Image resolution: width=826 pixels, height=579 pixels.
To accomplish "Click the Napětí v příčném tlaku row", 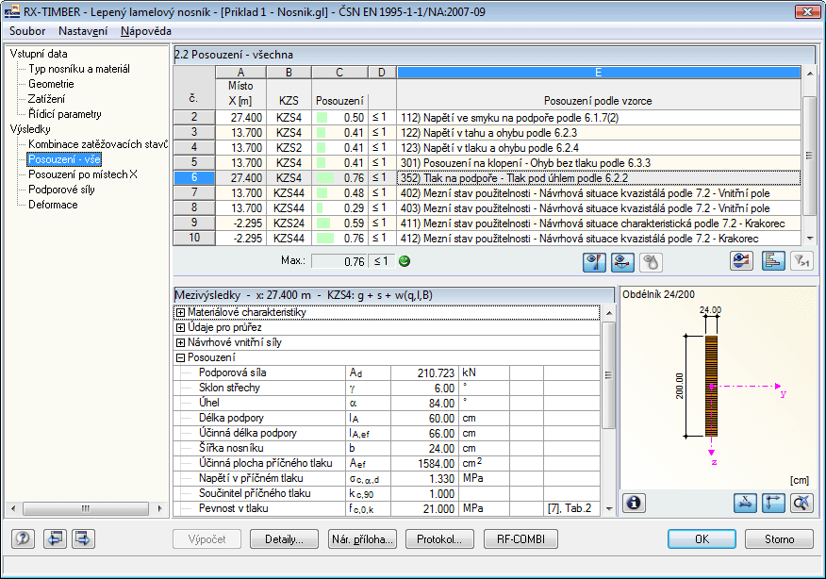I will (x=387, y=478).
